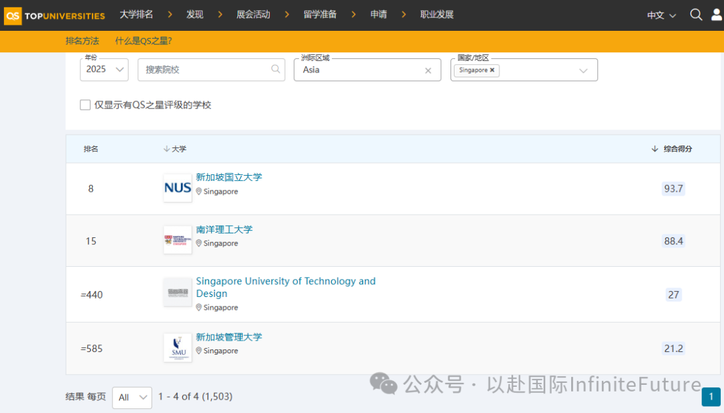Open the 职业发展 menu

pyautogui.click(x=437, y=15)
